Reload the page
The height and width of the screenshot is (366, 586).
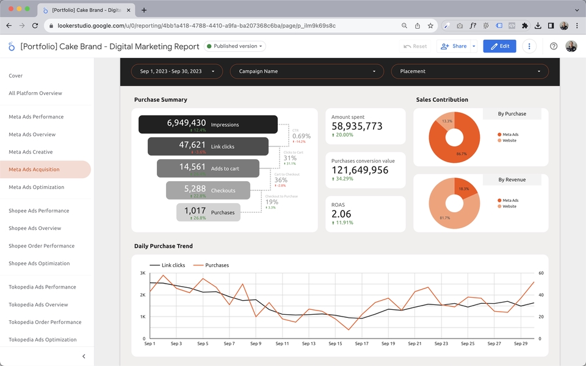[x=35, y=26]
